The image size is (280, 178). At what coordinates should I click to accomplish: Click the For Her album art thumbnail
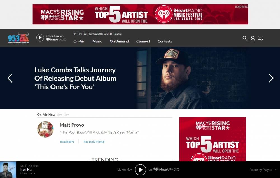tap(8, 170)
